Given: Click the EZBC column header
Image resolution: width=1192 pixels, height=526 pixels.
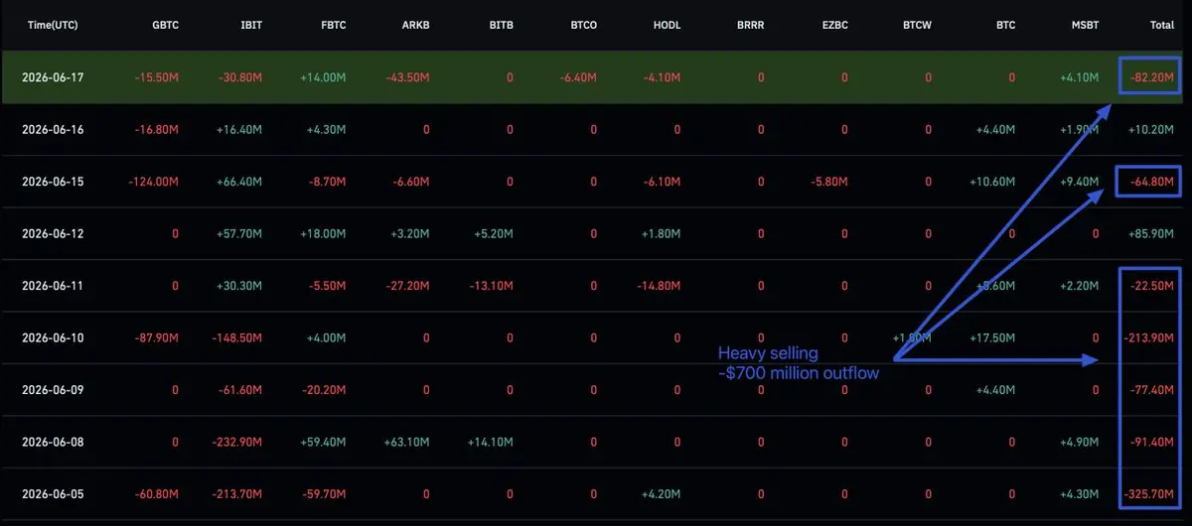Looking at the screenshot, I should coord(833,24).
